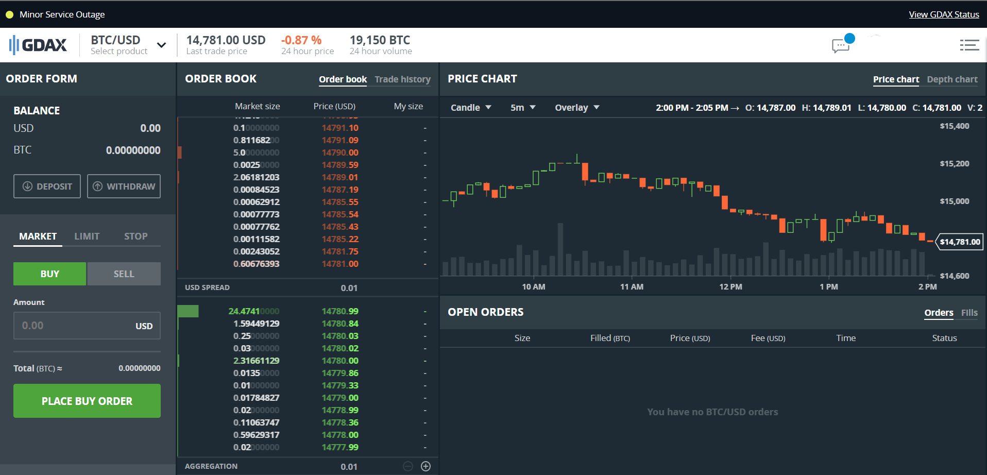Image resolution: width=987 pixels, height=475 pixels.
Task: Click the Filled (BTC) column header
Action: tap(610, 338)
